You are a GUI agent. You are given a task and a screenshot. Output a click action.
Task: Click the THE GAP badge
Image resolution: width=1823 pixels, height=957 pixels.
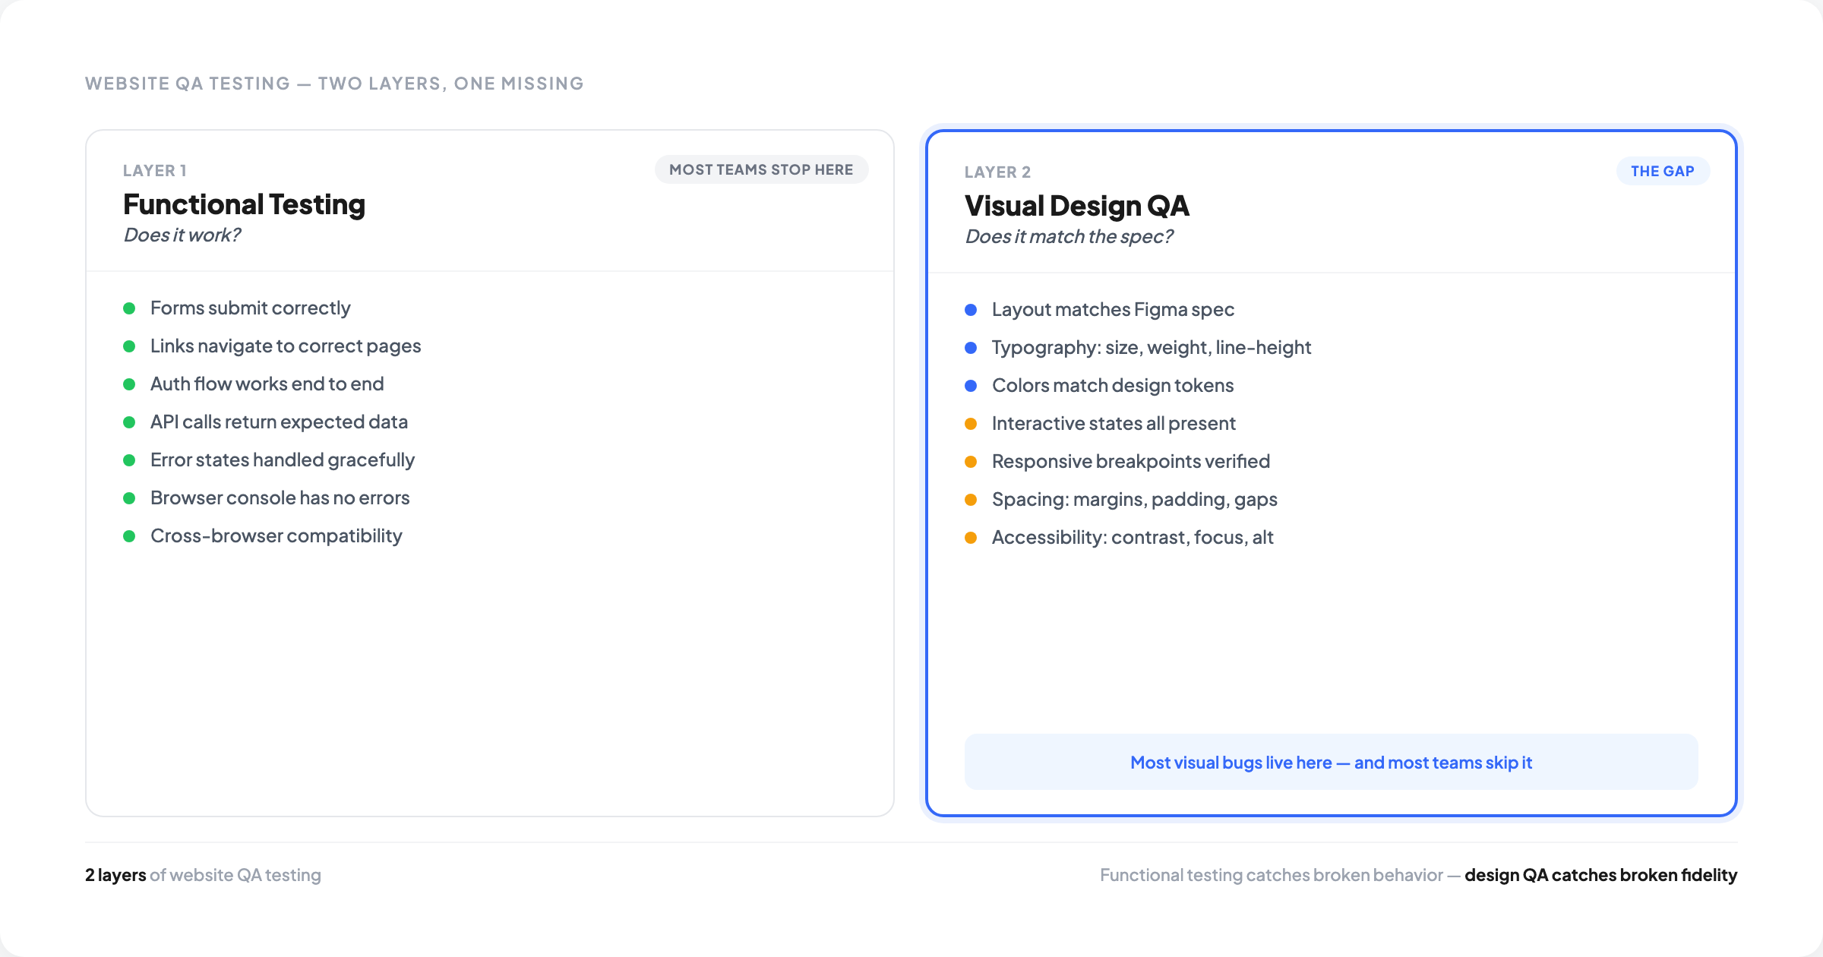(1663, 171)
